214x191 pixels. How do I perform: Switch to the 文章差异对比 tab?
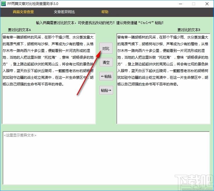pyautogui.click(x=64, y=12)
